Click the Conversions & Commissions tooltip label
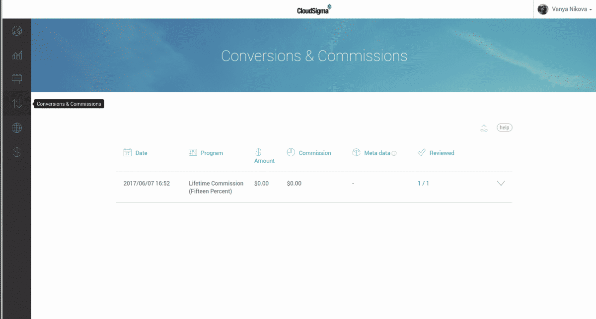Screen dimensions: 596x319 tap(69, 104)
